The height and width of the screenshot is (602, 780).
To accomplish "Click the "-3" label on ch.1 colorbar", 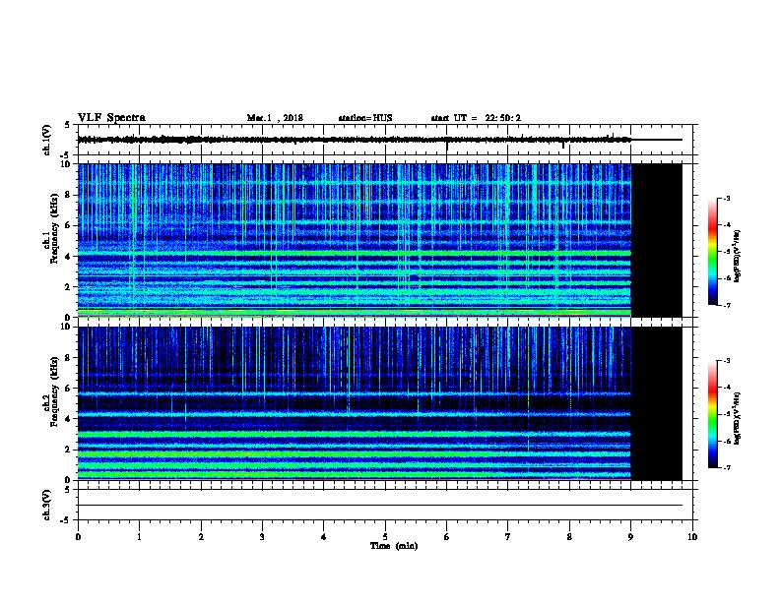I will pyautogui.click(x=727, y=199).
